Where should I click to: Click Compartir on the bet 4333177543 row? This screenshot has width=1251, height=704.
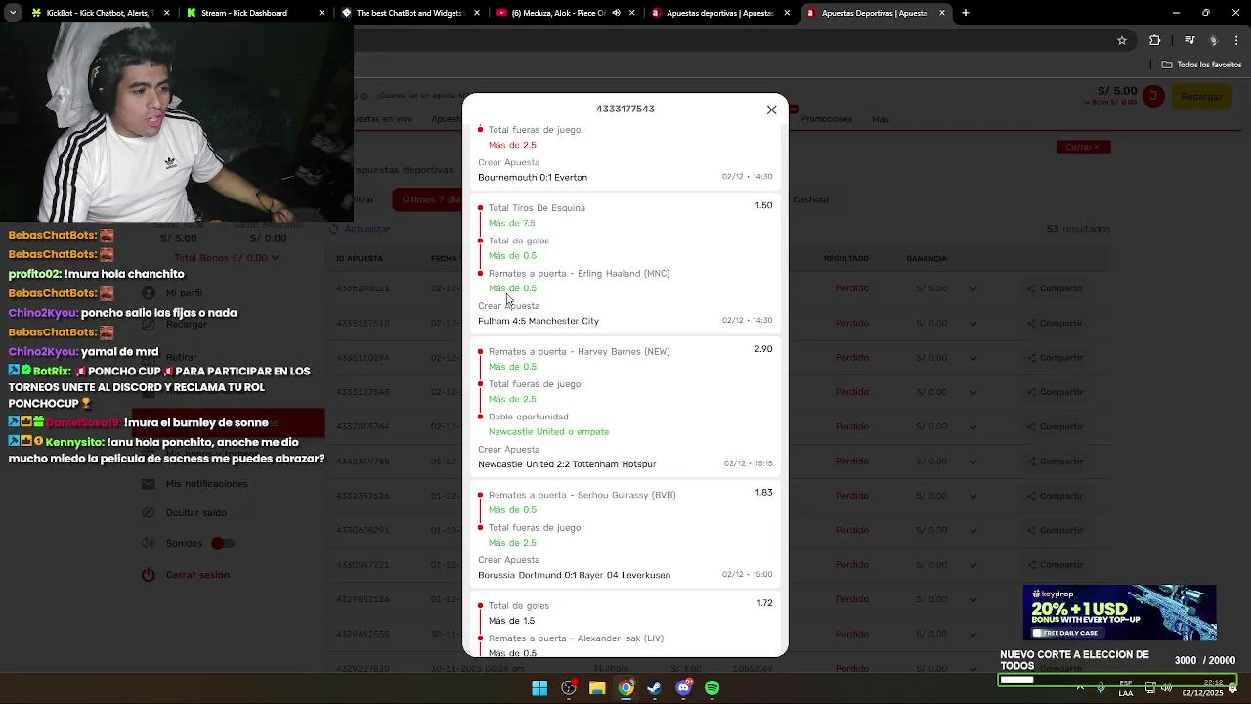(x=1055, y=392)
